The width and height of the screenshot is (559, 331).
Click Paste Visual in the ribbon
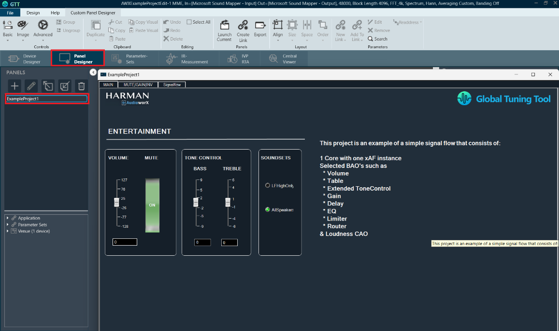point(143,30)
